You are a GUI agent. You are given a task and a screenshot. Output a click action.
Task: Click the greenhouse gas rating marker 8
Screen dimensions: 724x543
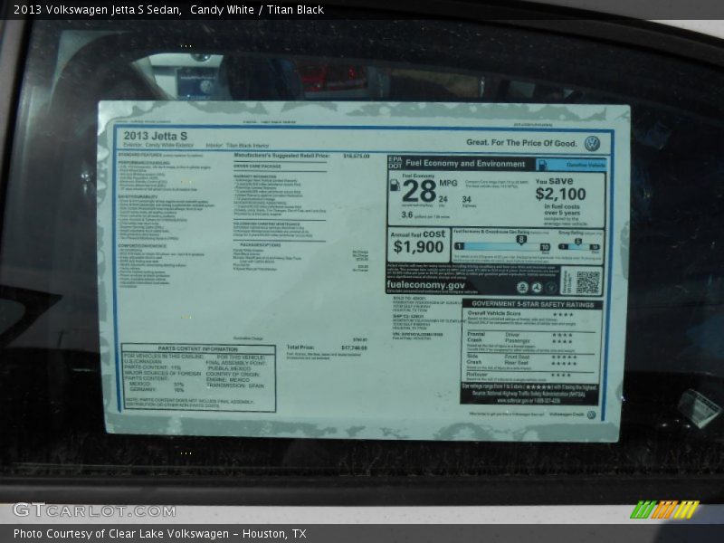tap(520, 240)
